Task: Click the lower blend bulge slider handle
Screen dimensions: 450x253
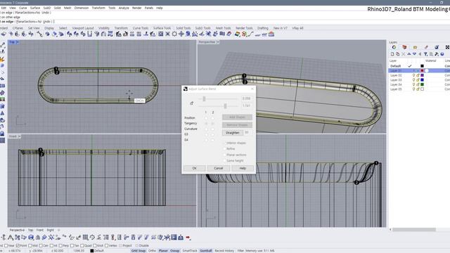Action: click(x=225, y=106)
